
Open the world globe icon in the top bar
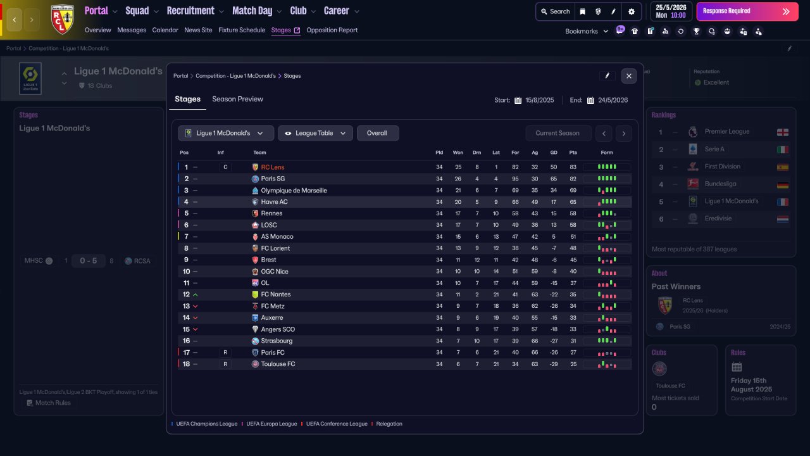[598, 11]
